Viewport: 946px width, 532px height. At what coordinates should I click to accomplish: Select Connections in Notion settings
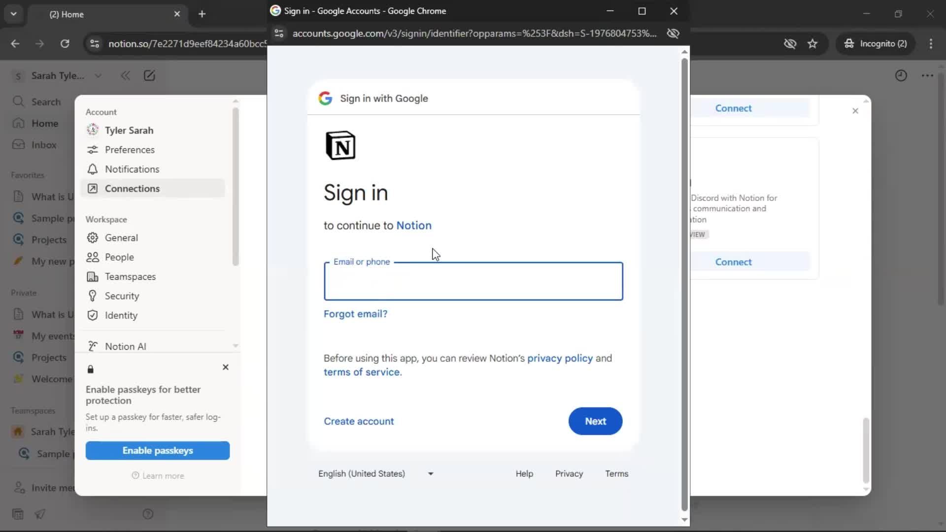point(153,188)
